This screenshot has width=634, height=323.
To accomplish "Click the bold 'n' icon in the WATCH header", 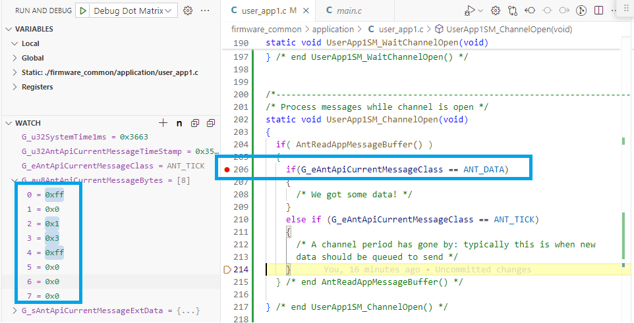I will [x=179, y=124].
